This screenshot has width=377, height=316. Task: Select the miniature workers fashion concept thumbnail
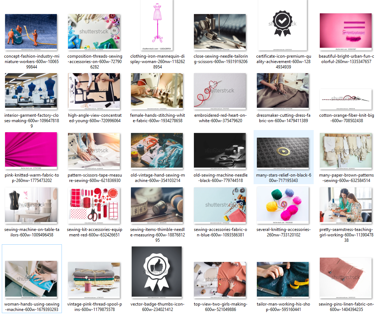(x=31, y=32)
